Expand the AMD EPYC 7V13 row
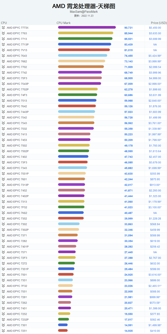167x334 pixels. coord(3,50)
